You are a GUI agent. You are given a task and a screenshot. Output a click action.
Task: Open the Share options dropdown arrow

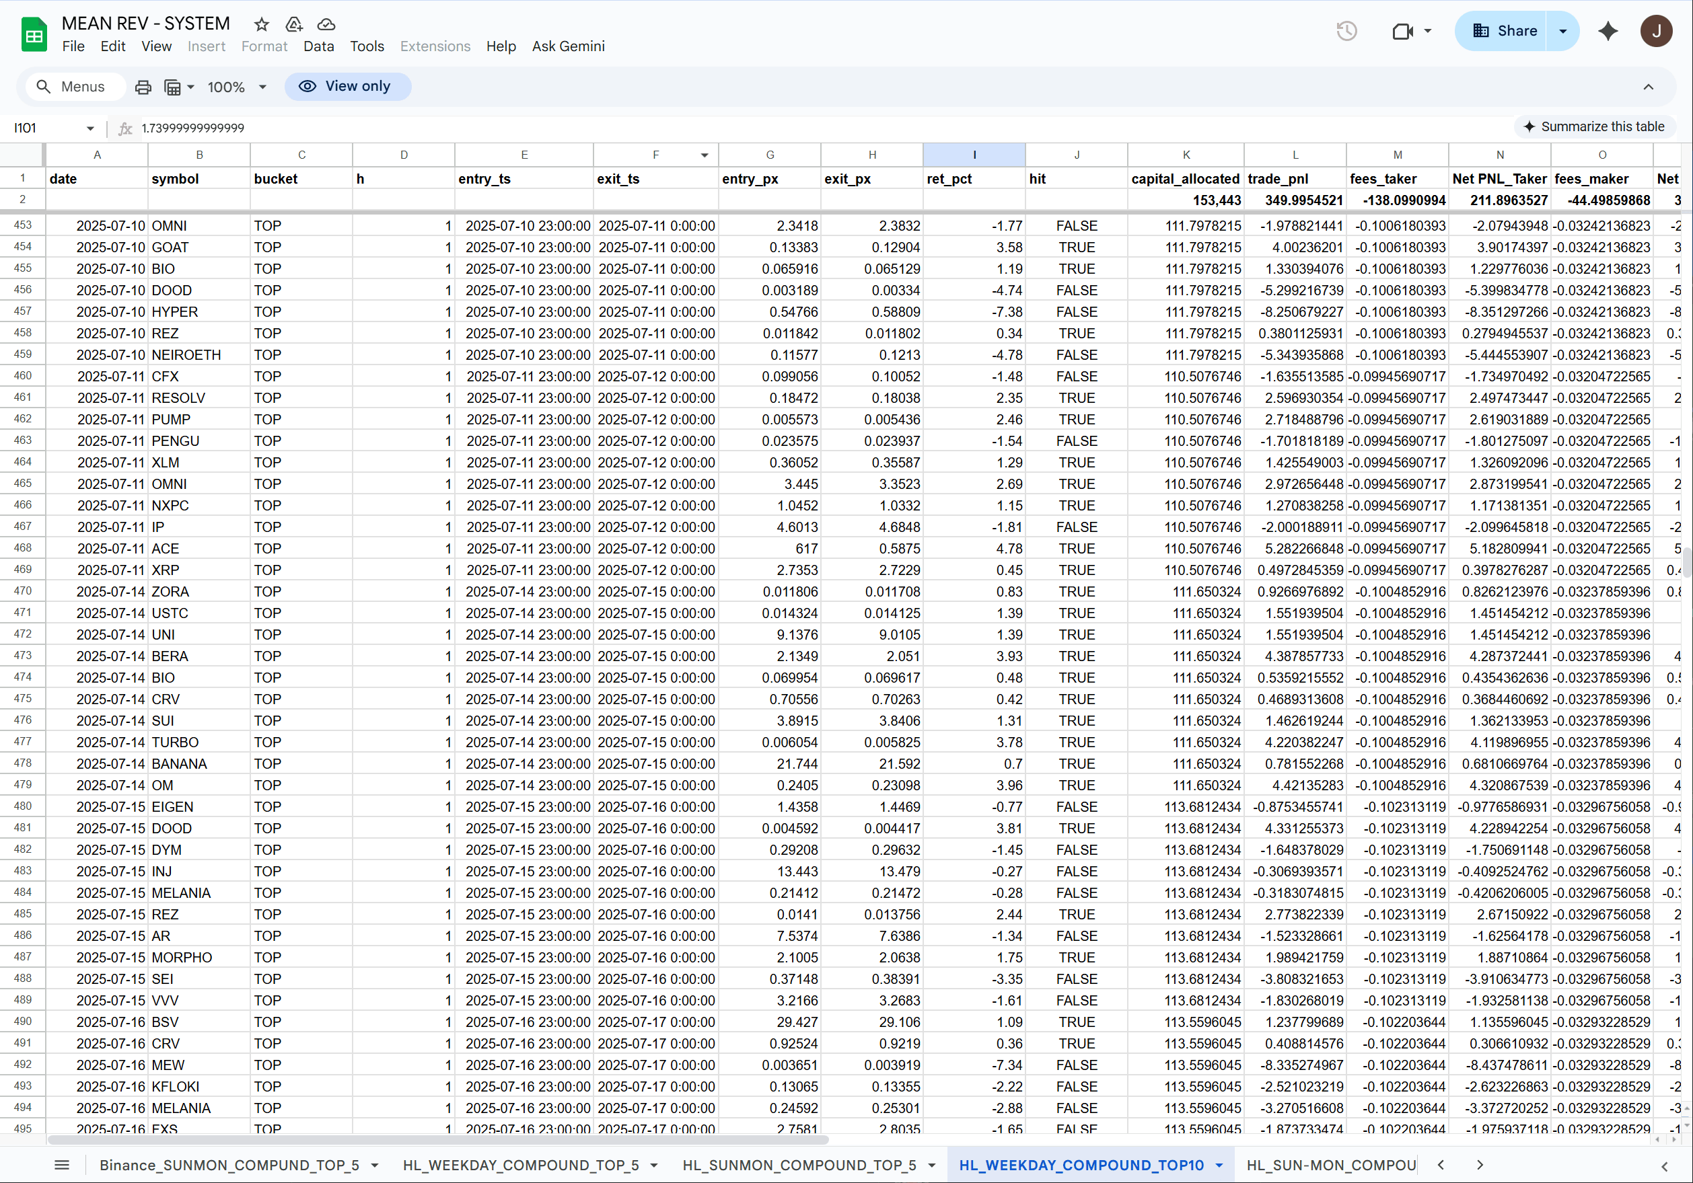[1562, 31]
